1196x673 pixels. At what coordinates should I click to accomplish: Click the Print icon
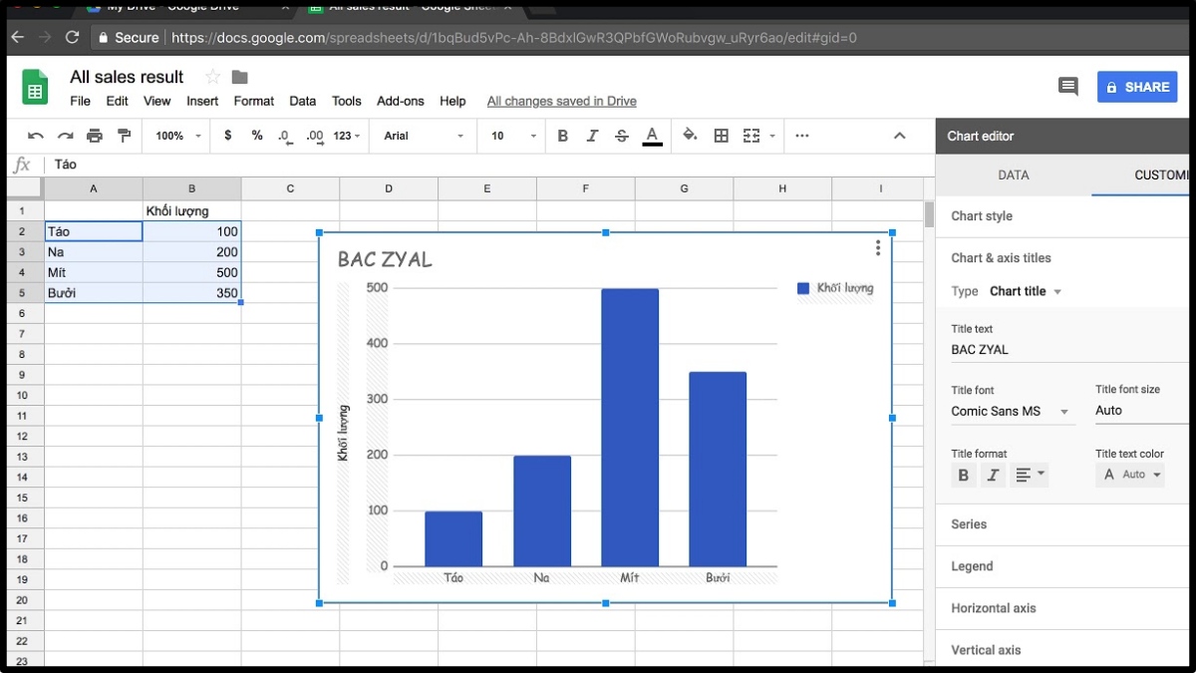[95, 136]
